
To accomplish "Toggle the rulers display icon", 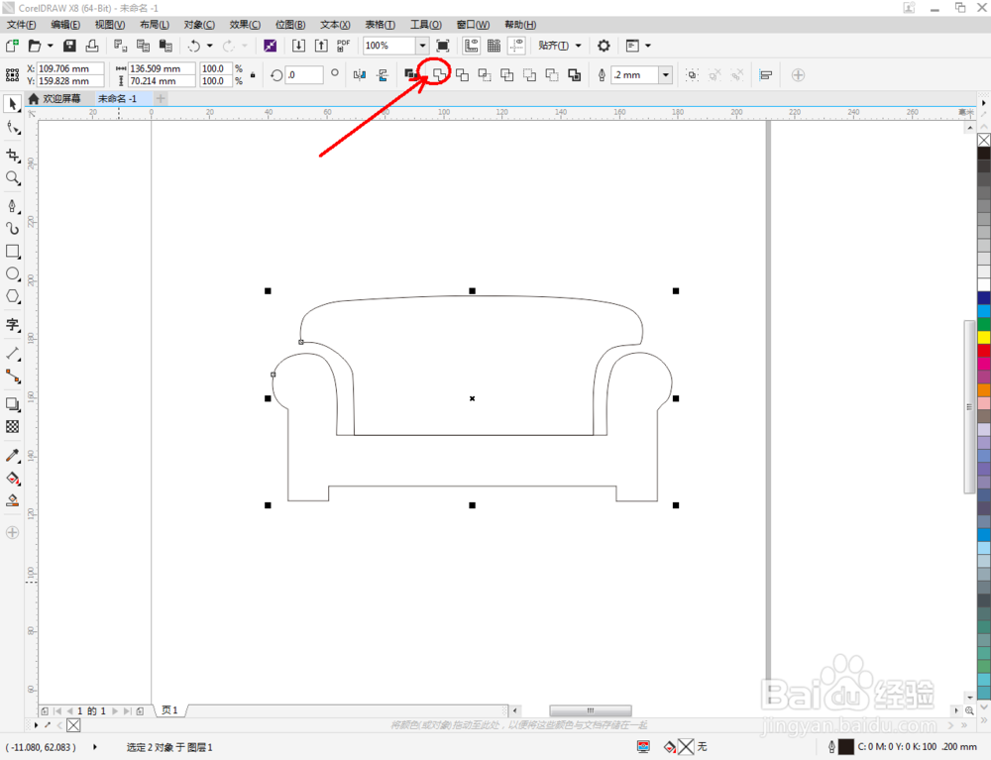I will click(x=472, y=46).
